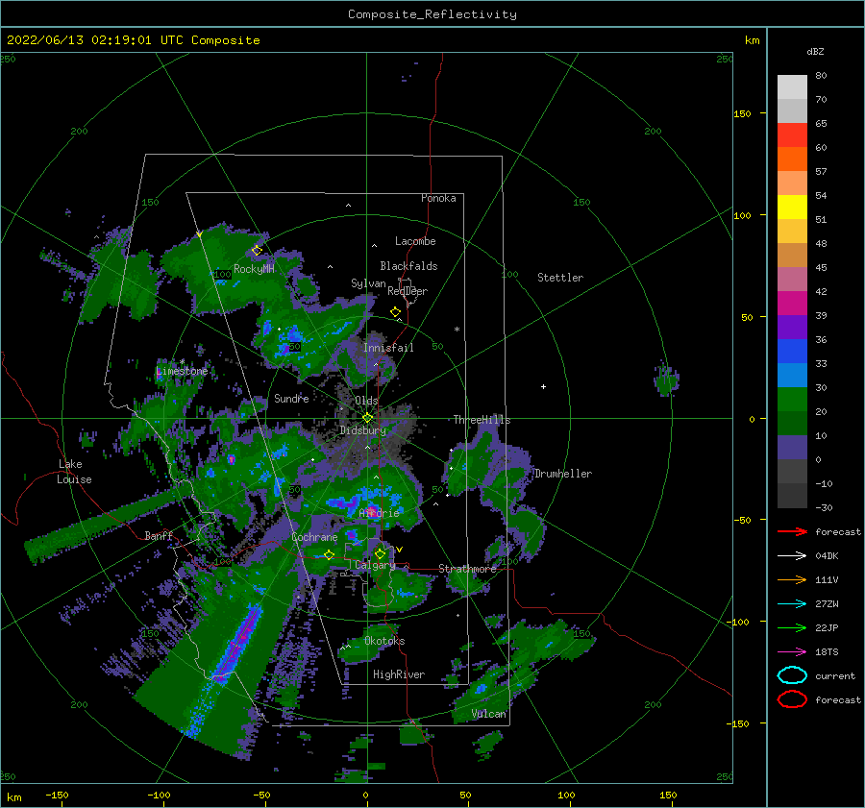Click the 2022/06/13 02:19:01 UTC timestamp

133,40
